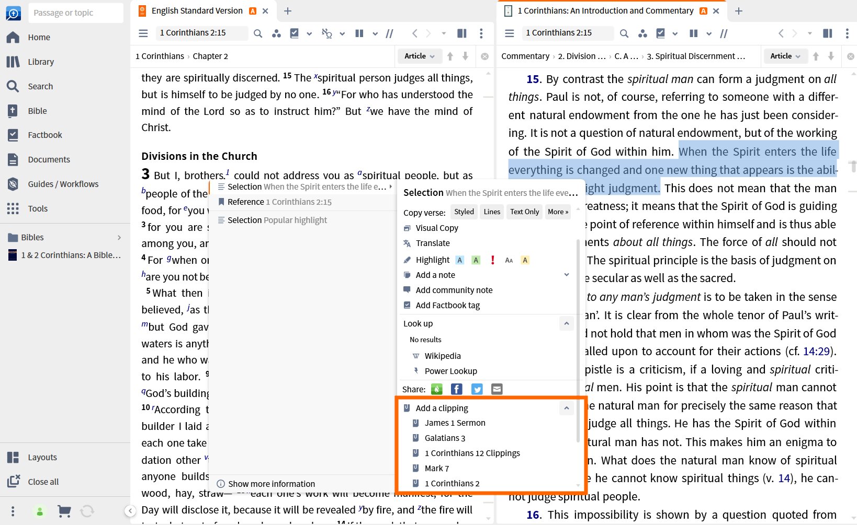This screenshot has width=857, height=525.
Task: Open the Article dropdown in the ESV panel
Action: pyautogui.click(x=420, y=56)
